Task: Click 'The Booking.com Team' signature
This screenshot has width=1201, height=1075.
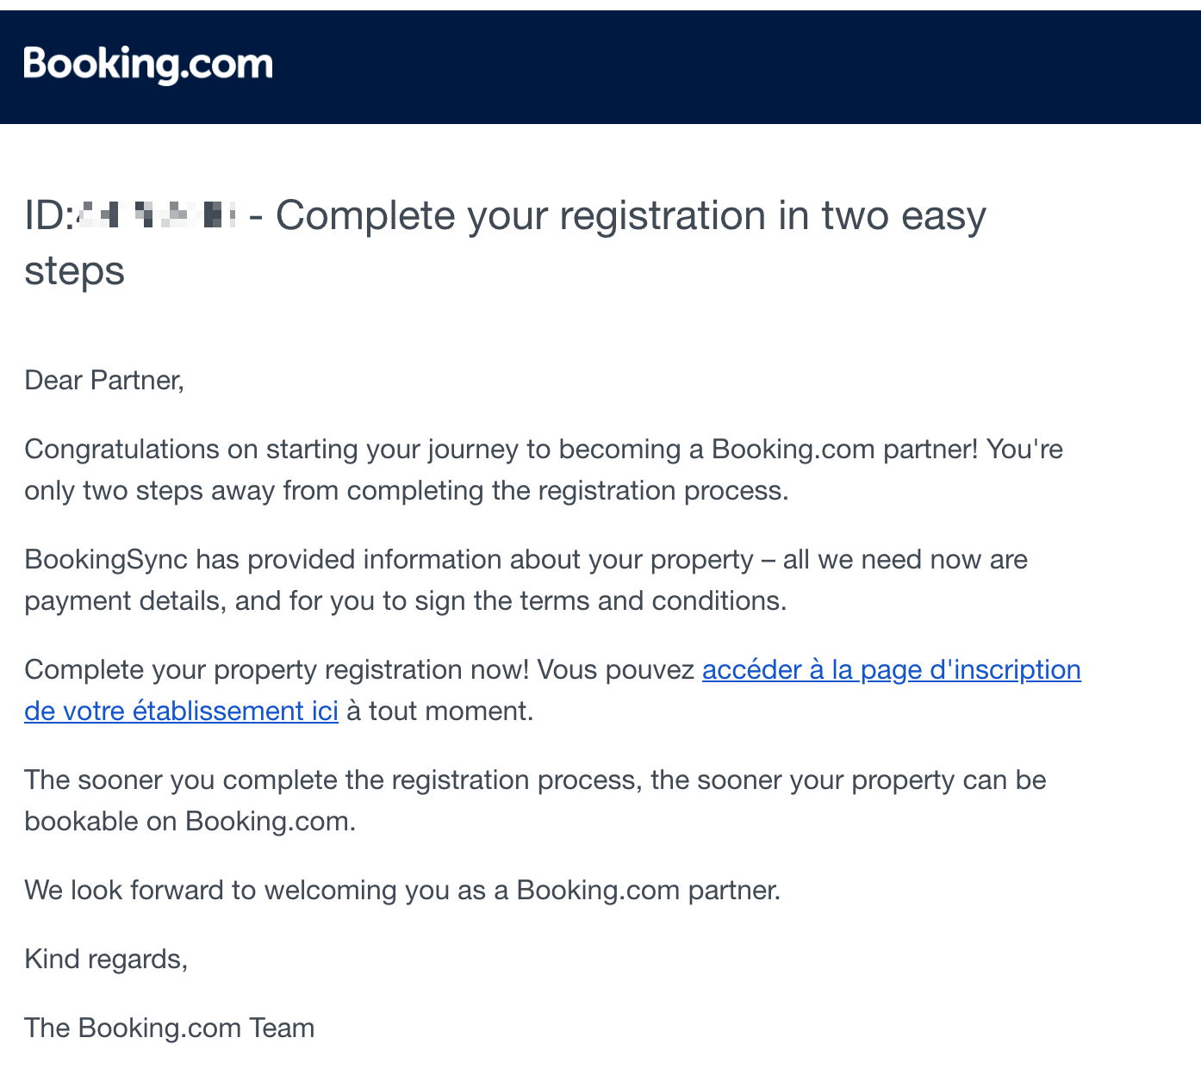Action: pyautogui.click(x=169, y=1028)
